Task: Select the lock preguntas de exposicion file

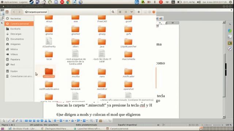Action: [76, 57]
